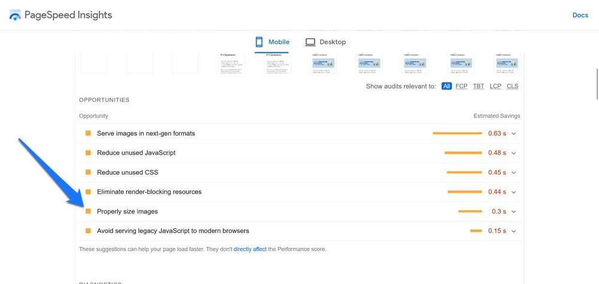Expand Avoid serving legacy JavaScript chevron

[513, 231]
